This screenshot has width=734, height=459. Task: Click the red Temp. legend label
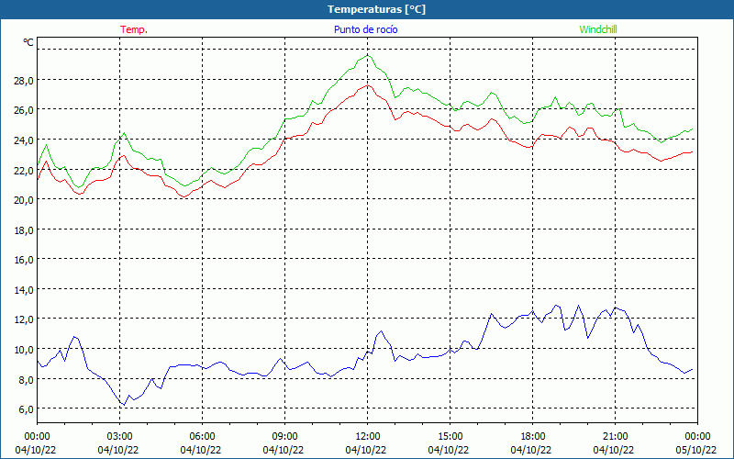[134, 29]
